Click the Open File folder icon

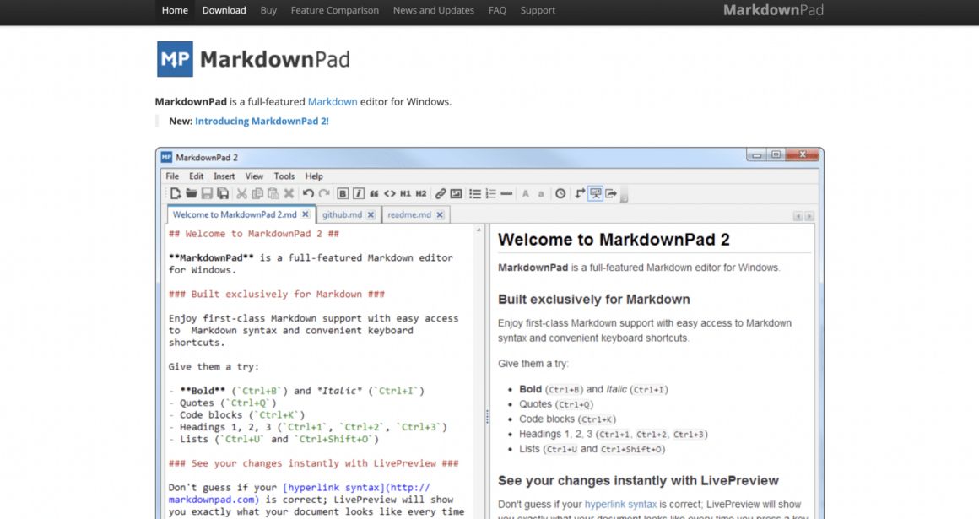[x=192, y=193]
